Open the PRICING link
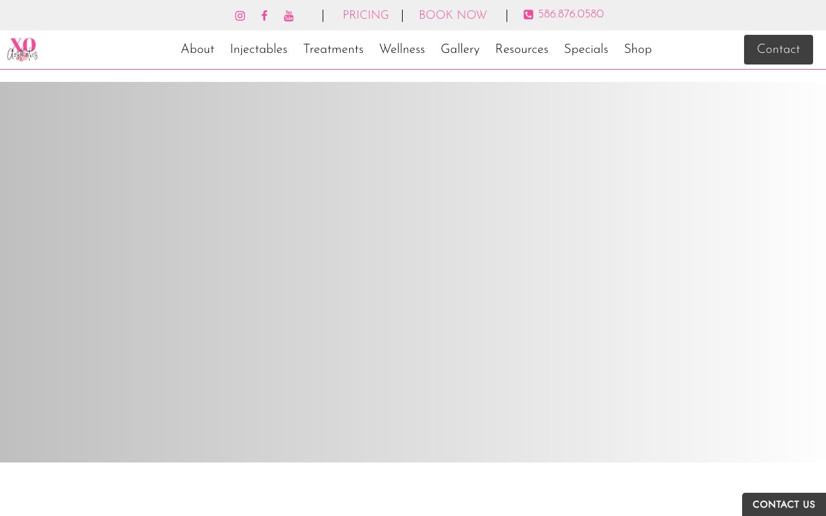The image size is (826, 516). (365, 15)
